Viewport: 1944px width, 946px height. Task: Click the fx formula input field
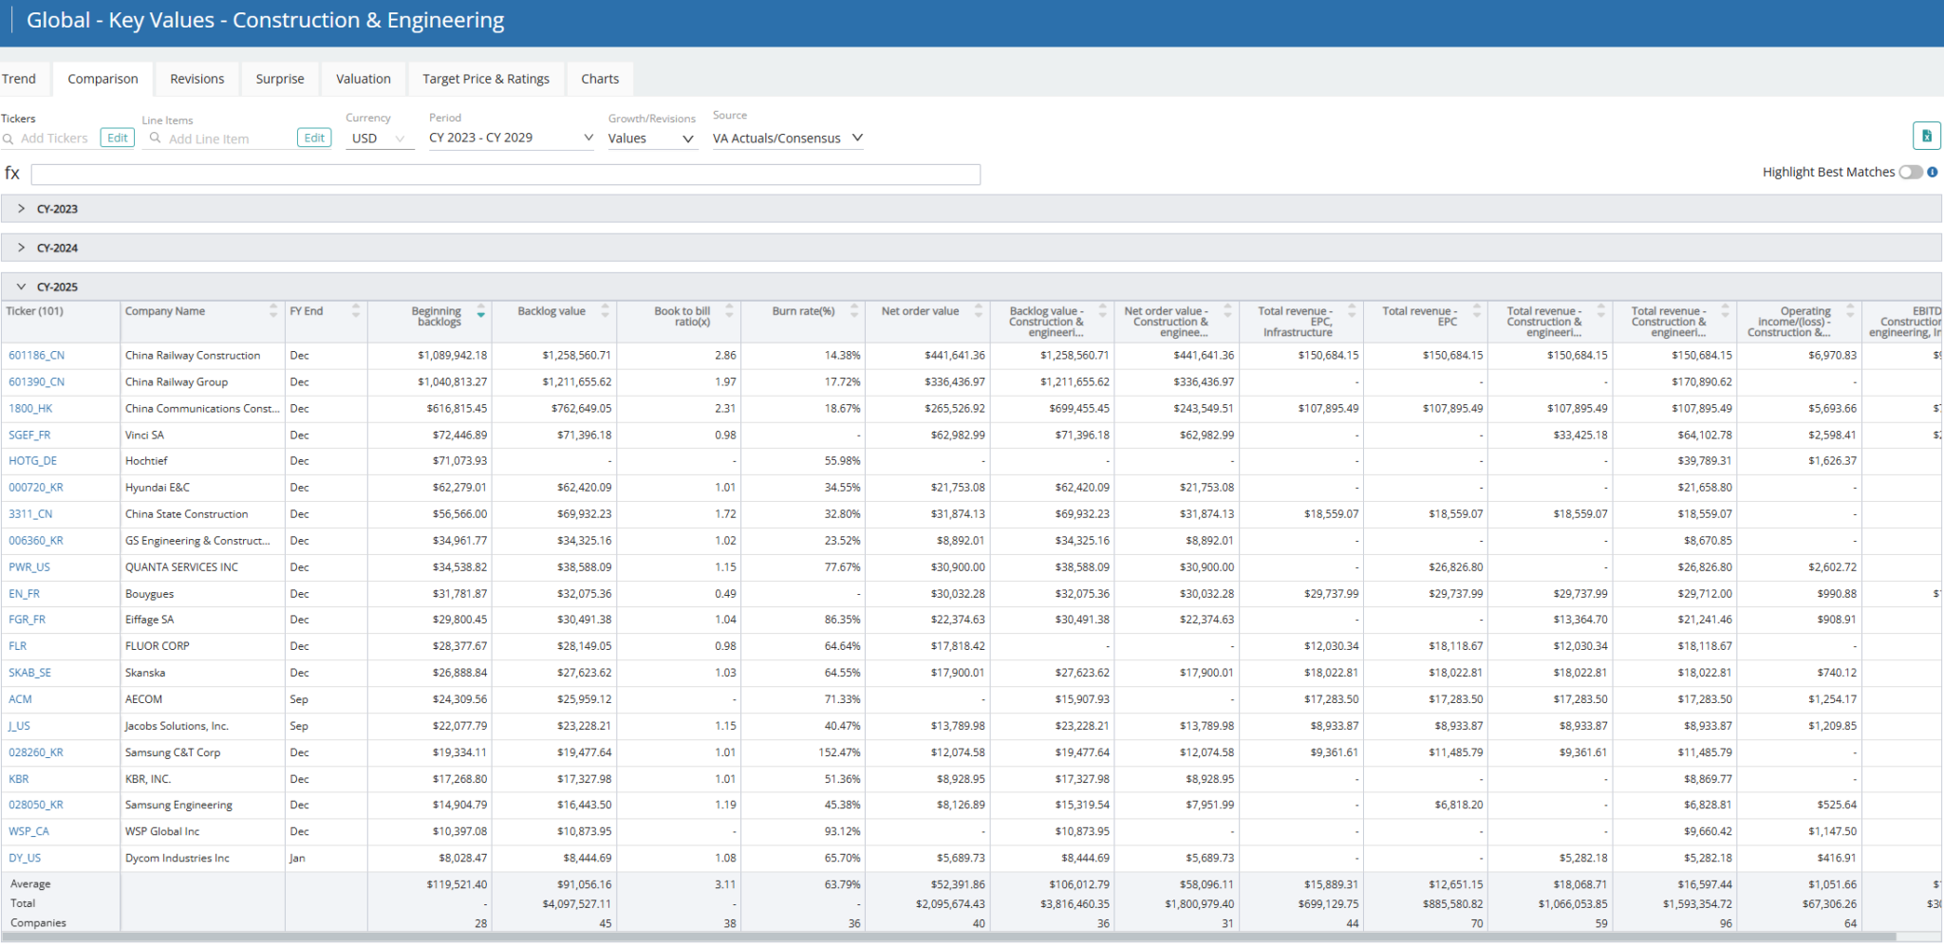point(505,175)
